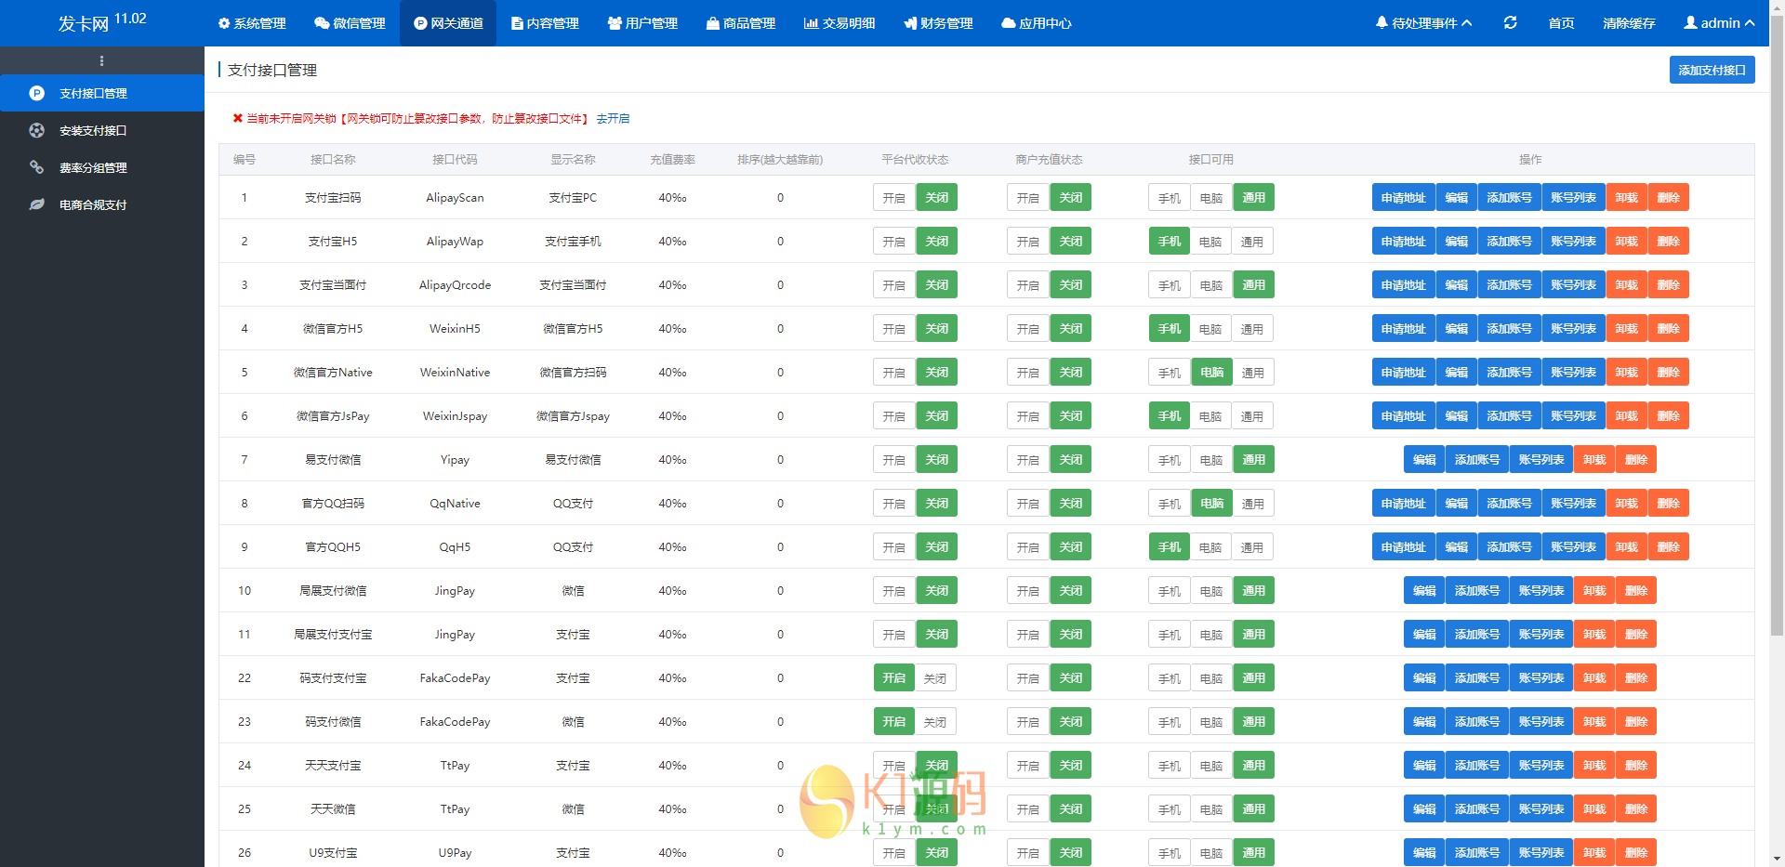The image size is (1785, 867).
Task: Set 微信官方Native interface to 手机
Action: point(1169,373)
